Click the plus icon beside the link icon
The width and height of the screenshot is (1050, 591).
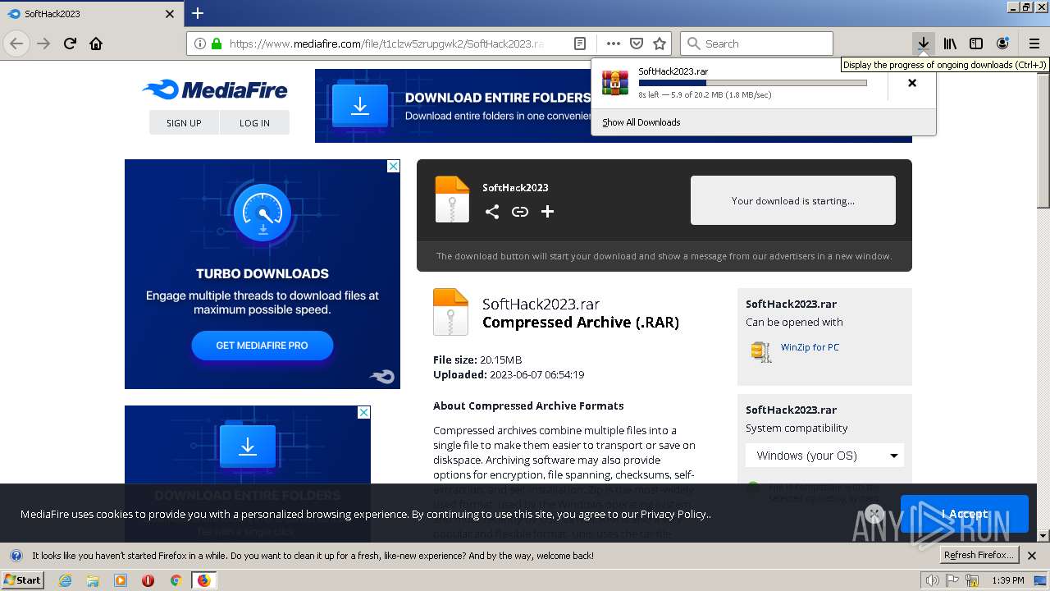point(548,212)
